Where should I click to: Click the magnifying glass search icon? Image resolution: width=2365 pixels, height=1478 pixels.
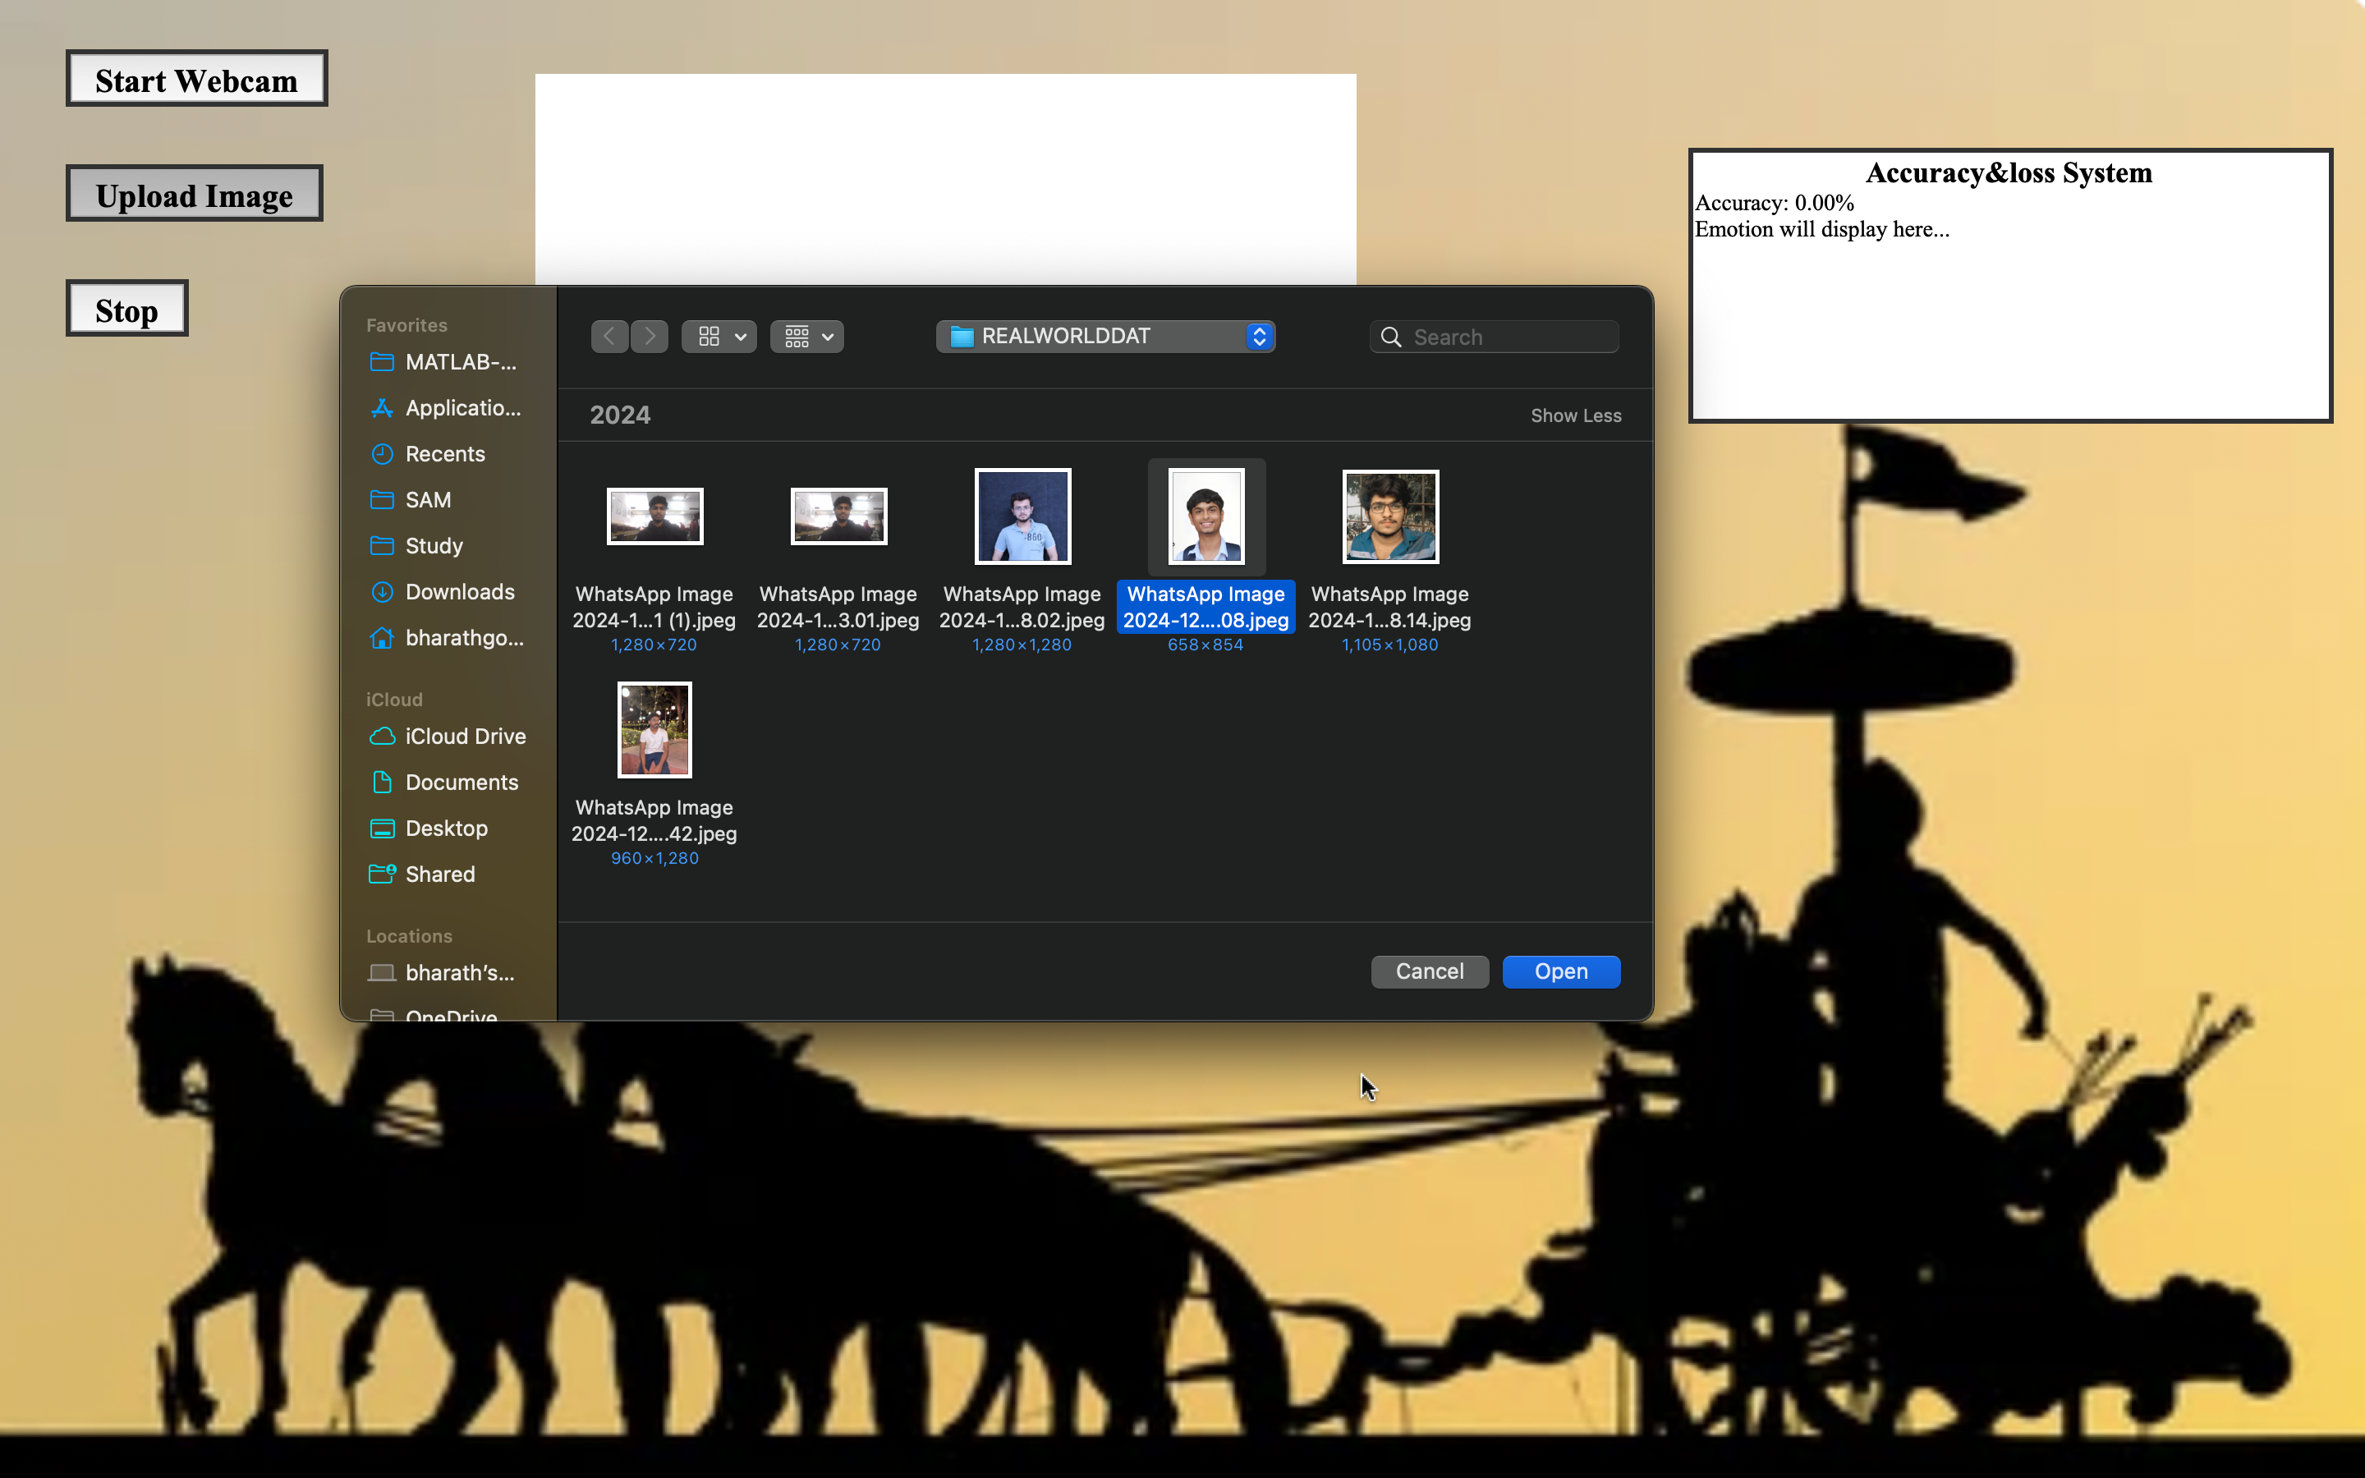tap(1390, 337)
